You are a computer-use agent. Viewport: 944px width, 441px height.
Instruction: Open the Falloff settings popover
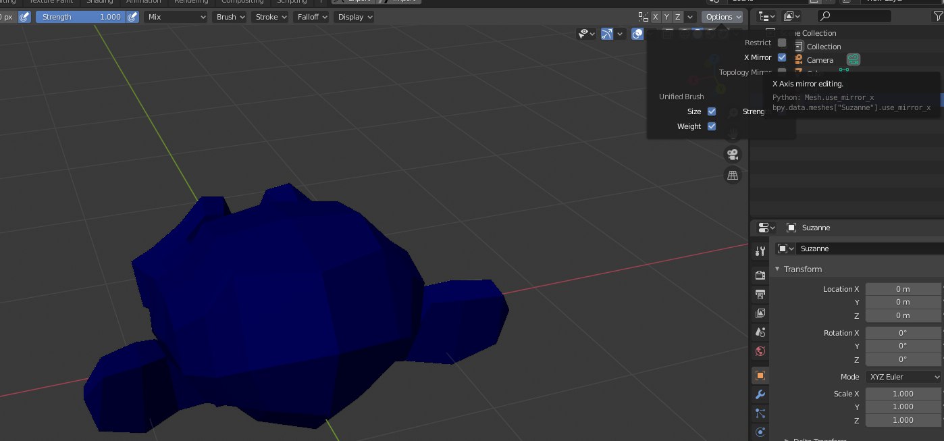pyautogui.click(x=311, y=17)
